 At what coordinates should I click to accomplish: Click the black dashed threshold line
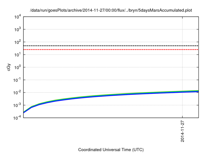[111, 46]
